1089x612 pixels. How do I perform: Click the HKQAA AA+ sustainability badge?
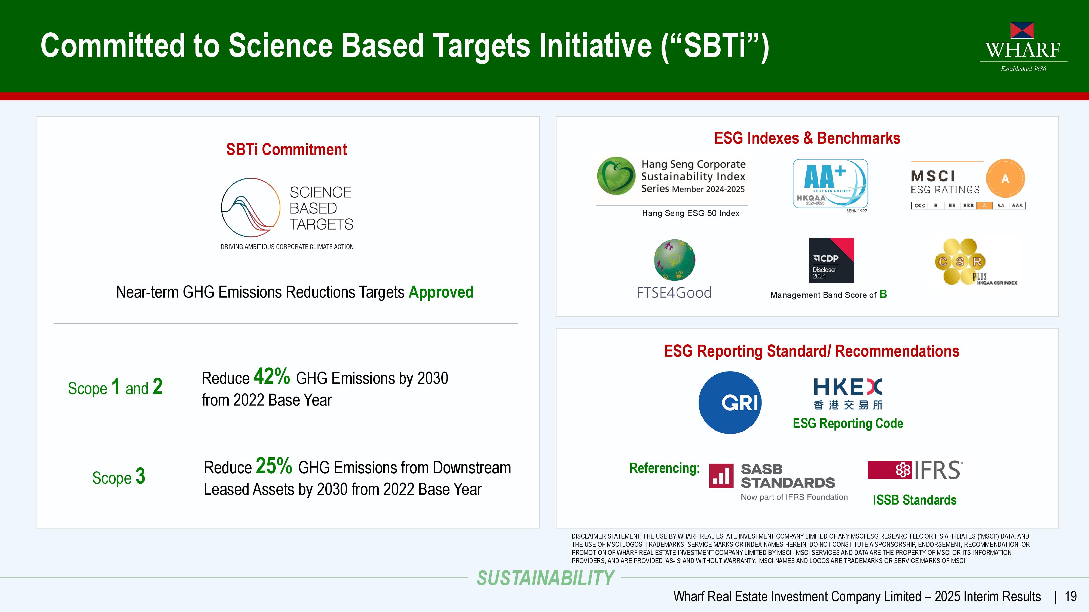830,183
